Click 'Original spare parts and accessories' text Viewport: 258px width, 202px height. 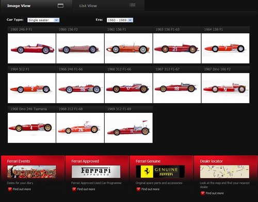click(x=159, y=183)
